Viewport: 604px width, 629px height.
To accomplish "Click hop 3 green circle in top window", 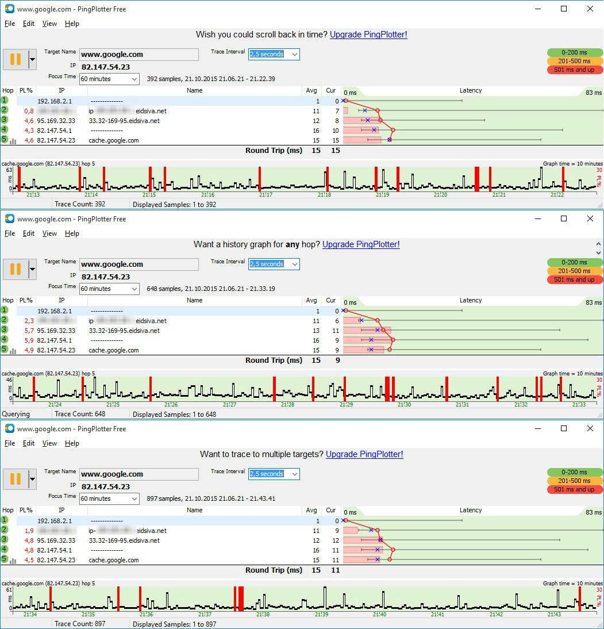I will pos(5,120).
